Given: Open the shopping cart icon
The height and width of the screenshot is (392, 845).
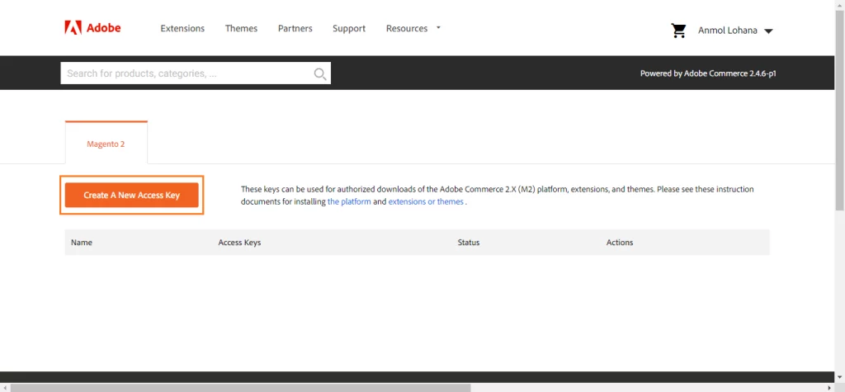Looking at the screenshot, I should click(x=678, y=31).
